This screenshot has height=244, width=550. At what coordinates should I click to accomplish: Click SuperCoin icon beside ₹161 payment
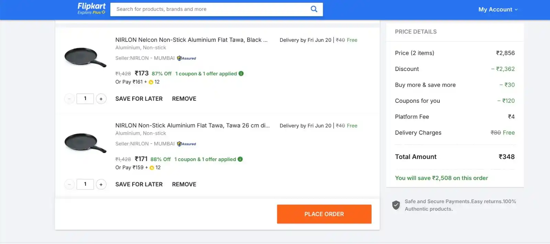(151, 82)
